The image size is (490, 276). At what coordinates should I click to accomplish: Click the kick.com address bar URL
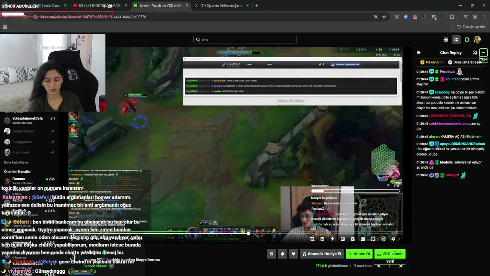(x=93, y=17)
